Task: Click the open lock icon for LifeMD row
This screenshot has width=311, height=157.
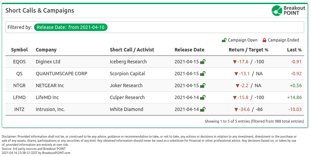Action: [x=202, y=97]
